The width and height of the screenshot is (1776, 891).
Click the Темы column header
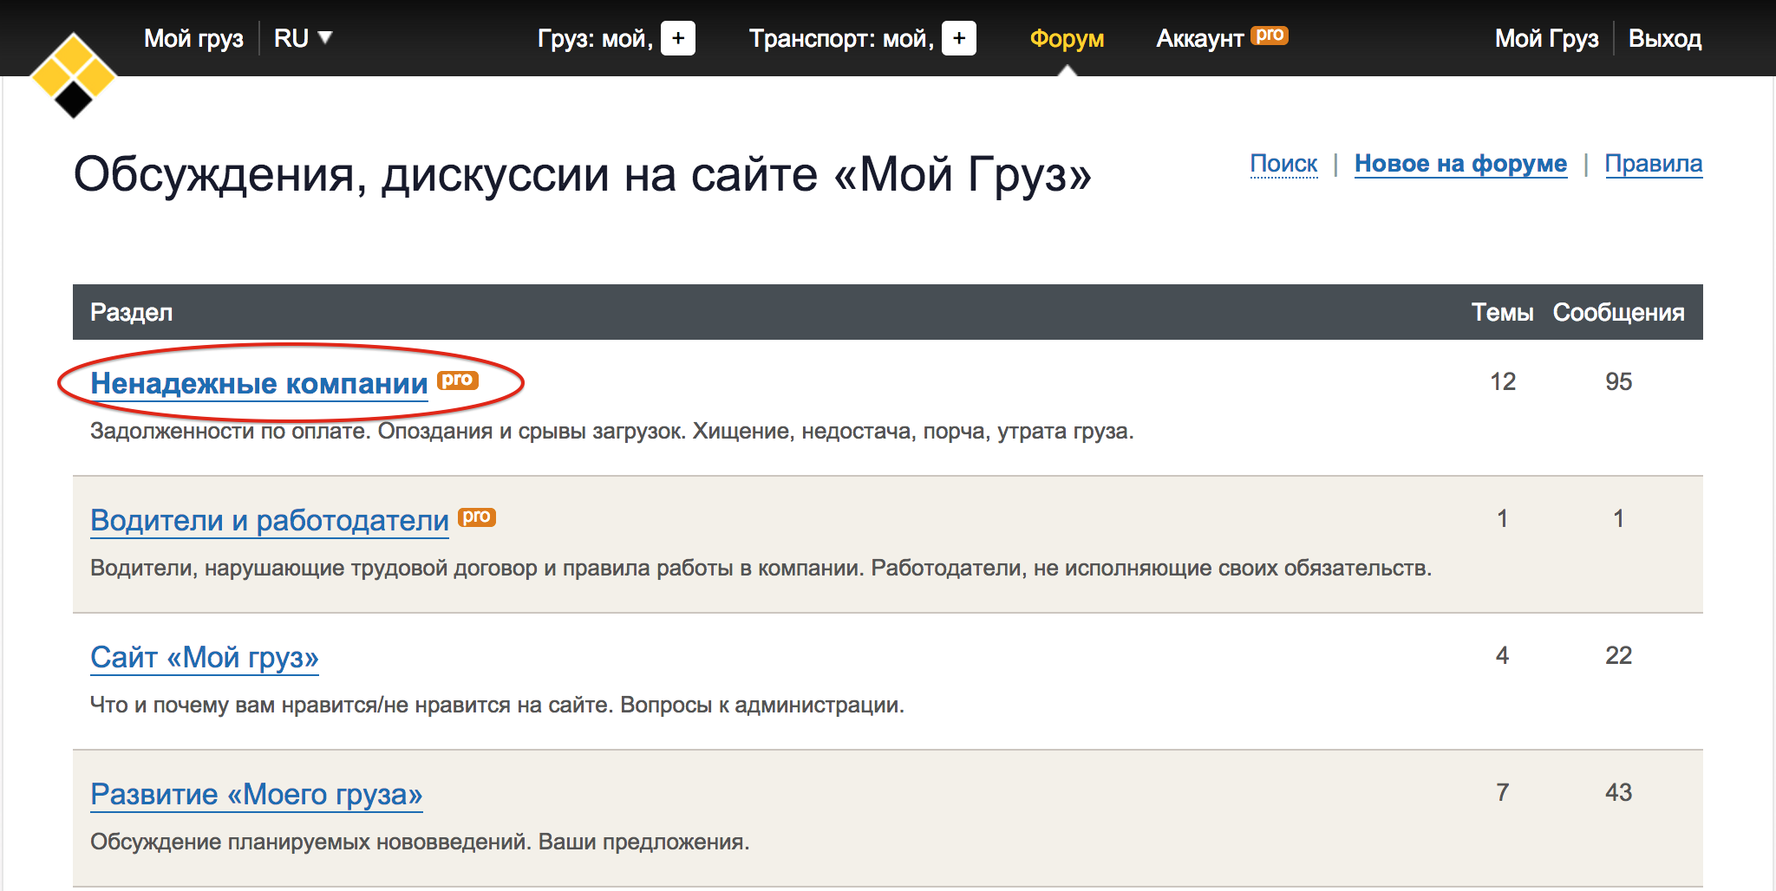tap(1502, 312)
